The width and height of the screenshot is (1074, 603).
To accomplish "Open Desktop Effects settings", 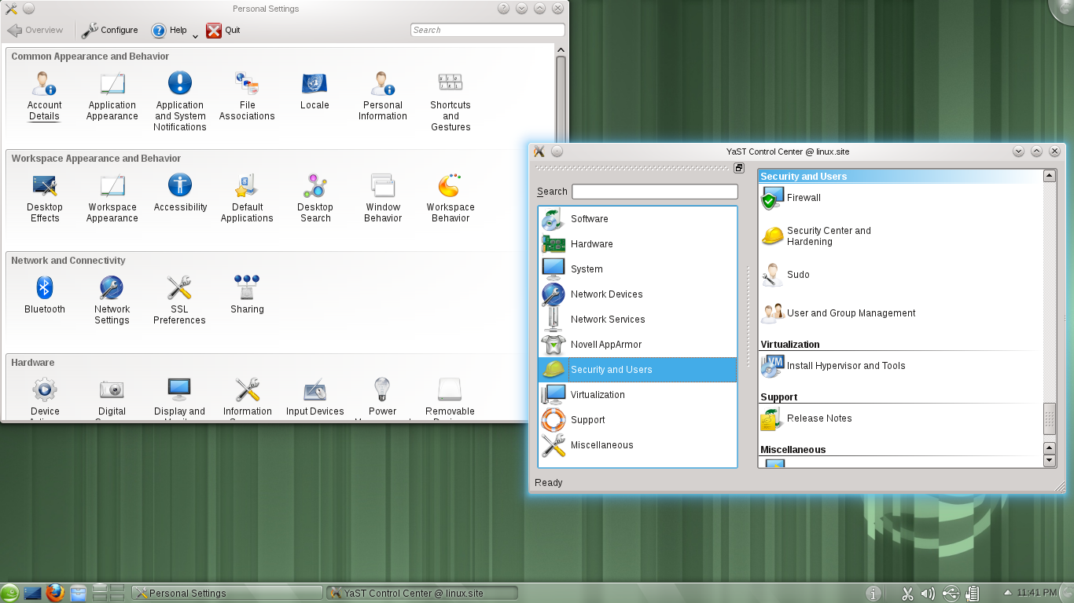I will pyautogui.click(x=45, y=198).
